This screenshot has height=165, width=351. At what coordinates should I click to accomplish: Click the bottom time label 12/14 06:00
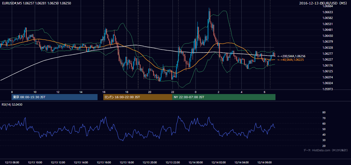pos(264,163)
